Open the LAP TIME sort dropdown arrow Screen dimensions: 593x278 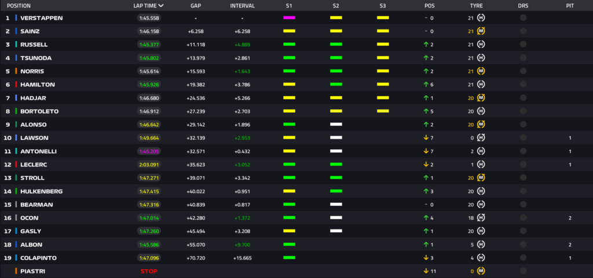[x=161, y=5]
